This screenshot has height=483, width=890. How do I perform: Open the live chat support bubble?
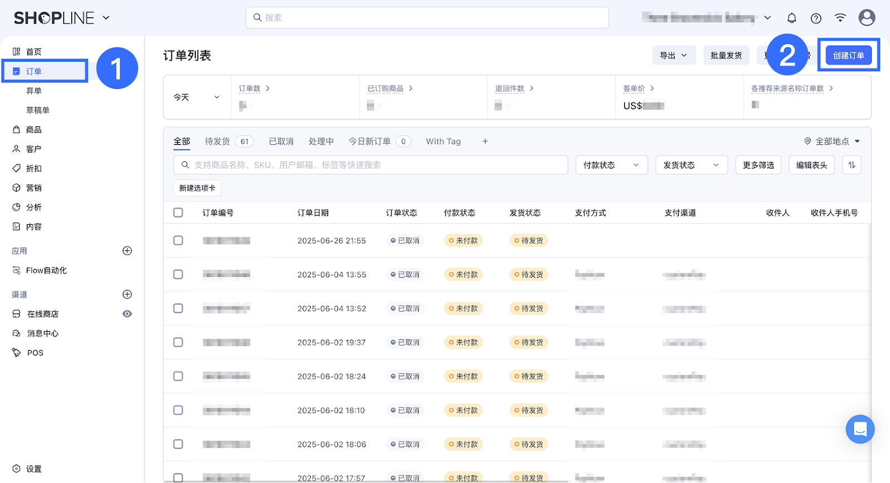tap(860, 429)
